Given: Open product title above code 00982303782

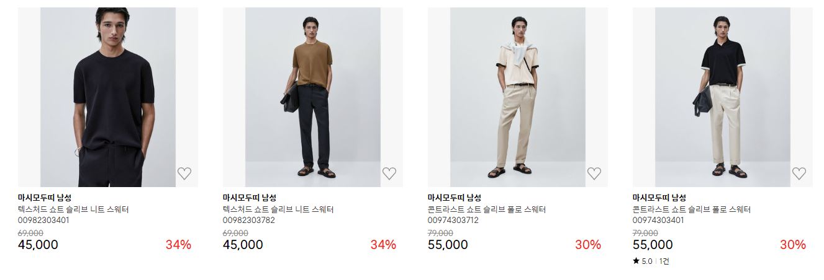Looking at the screenshot, I should pos(278,209).
